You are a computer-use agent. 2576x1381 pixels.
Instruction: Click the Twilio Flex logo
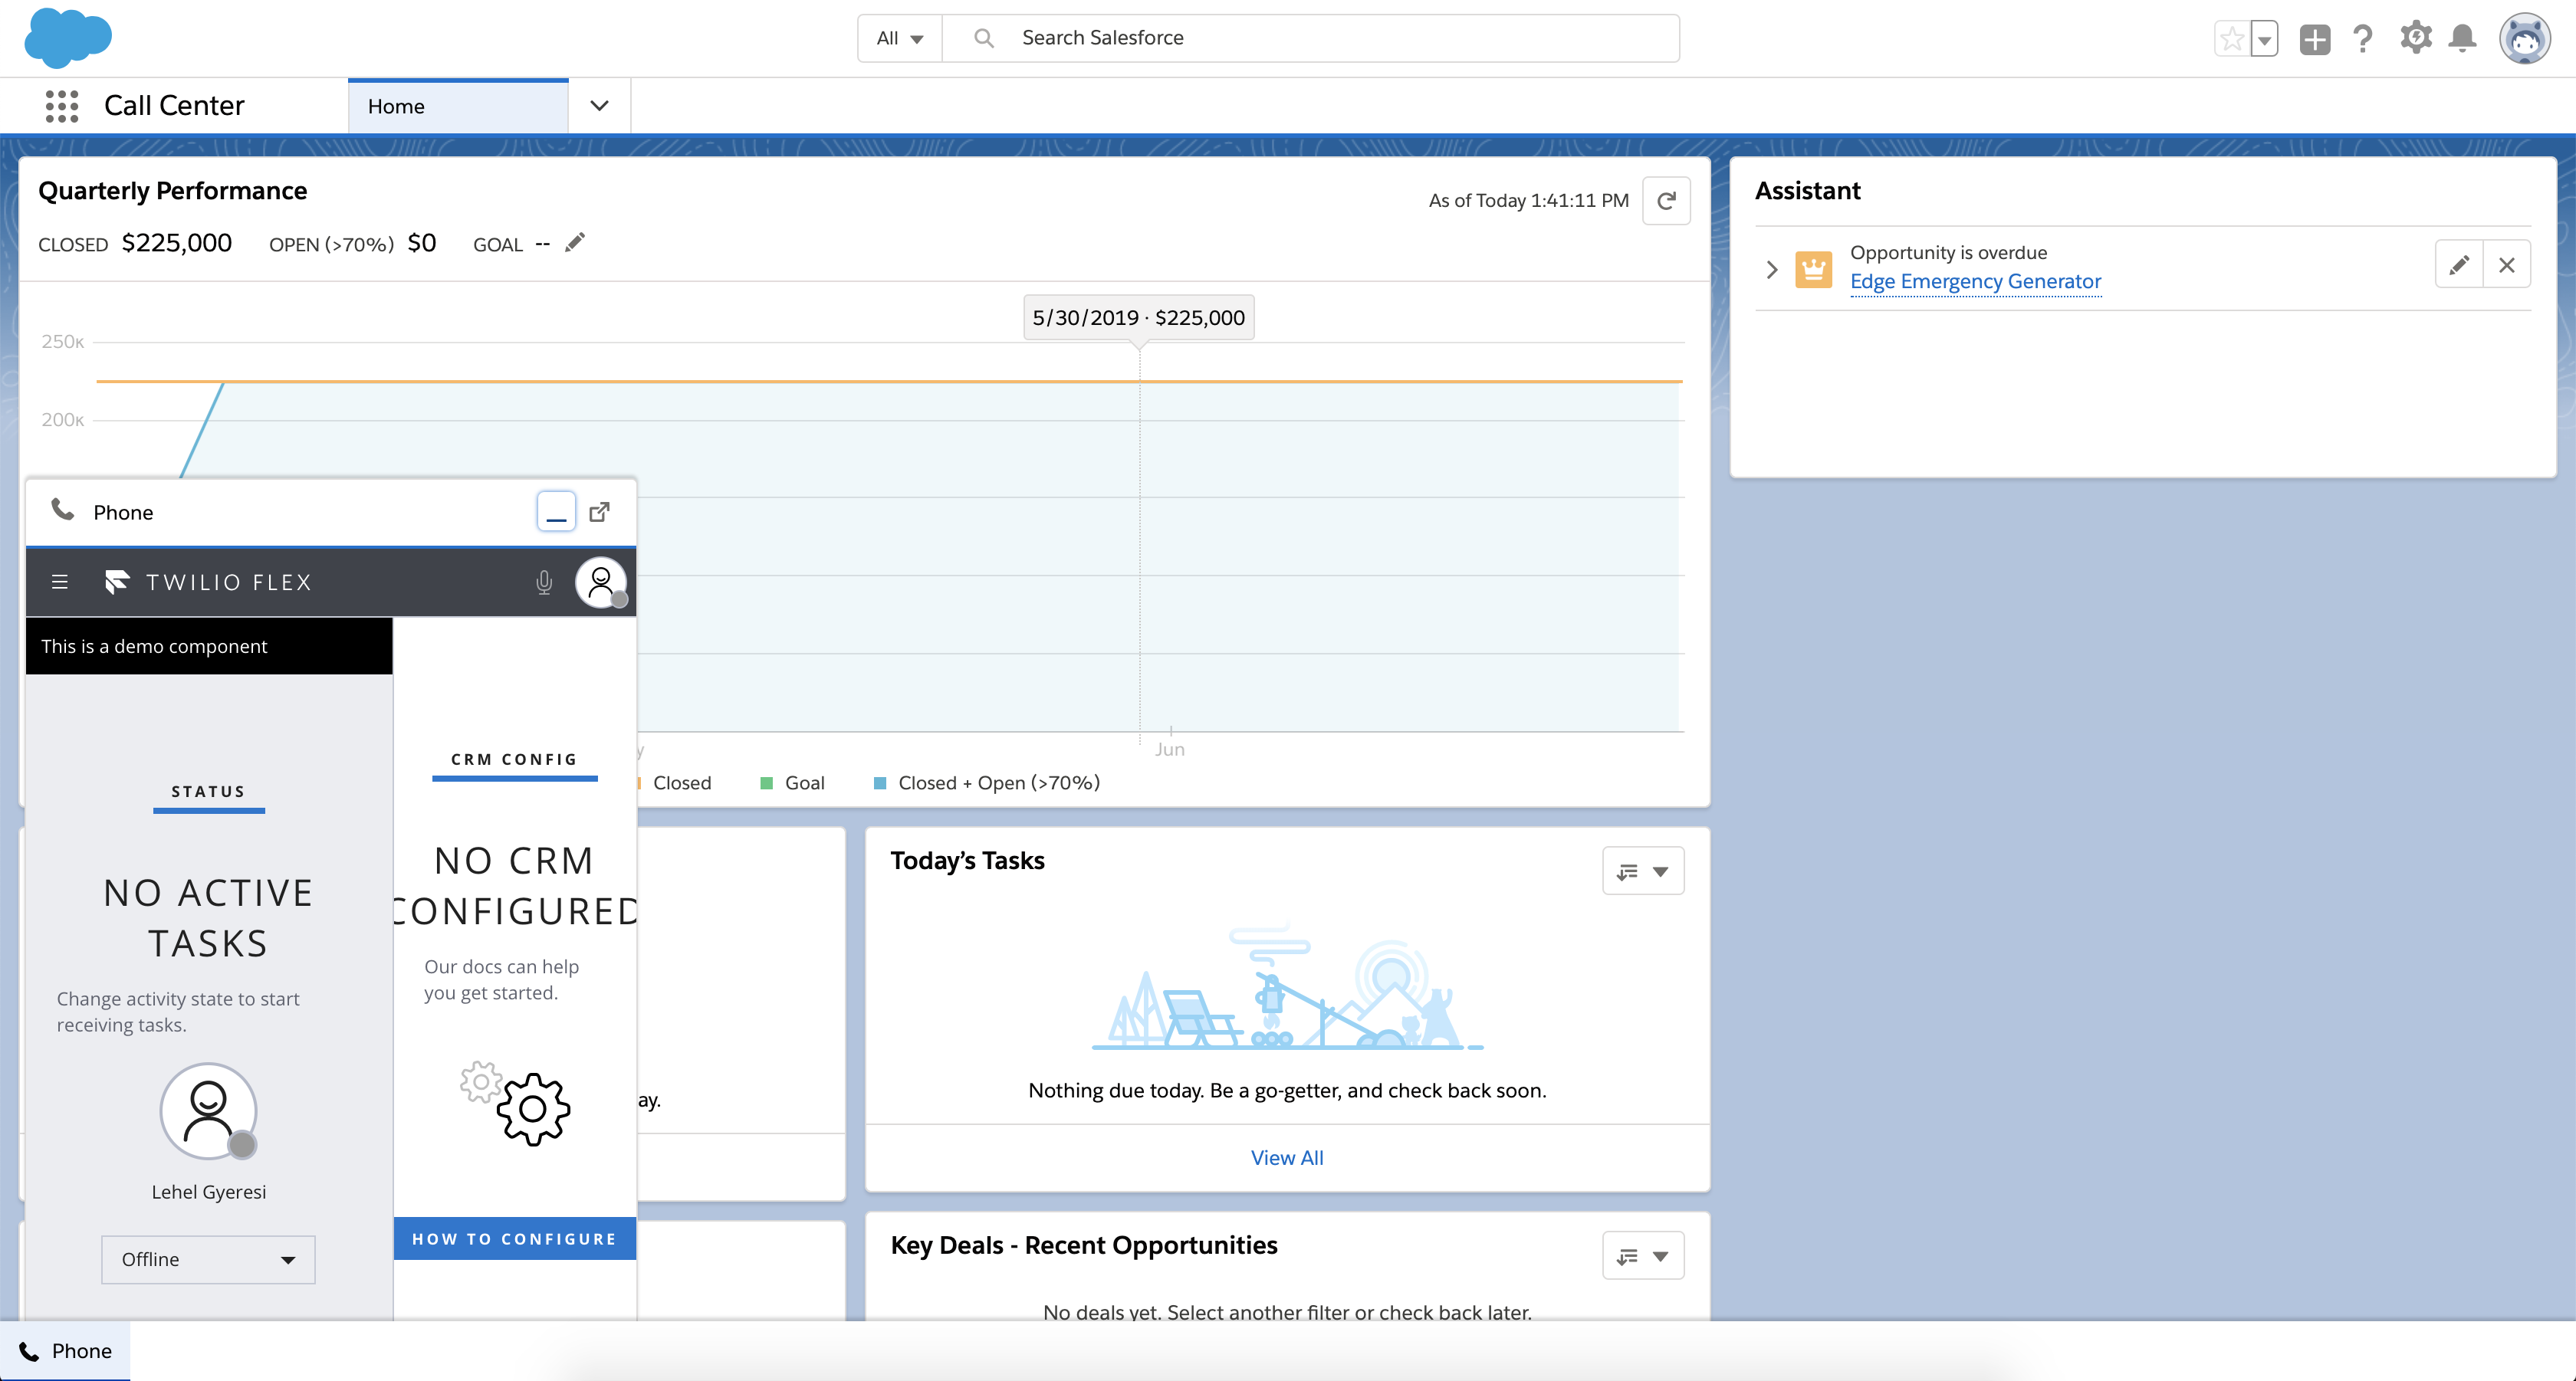point(208,582)
